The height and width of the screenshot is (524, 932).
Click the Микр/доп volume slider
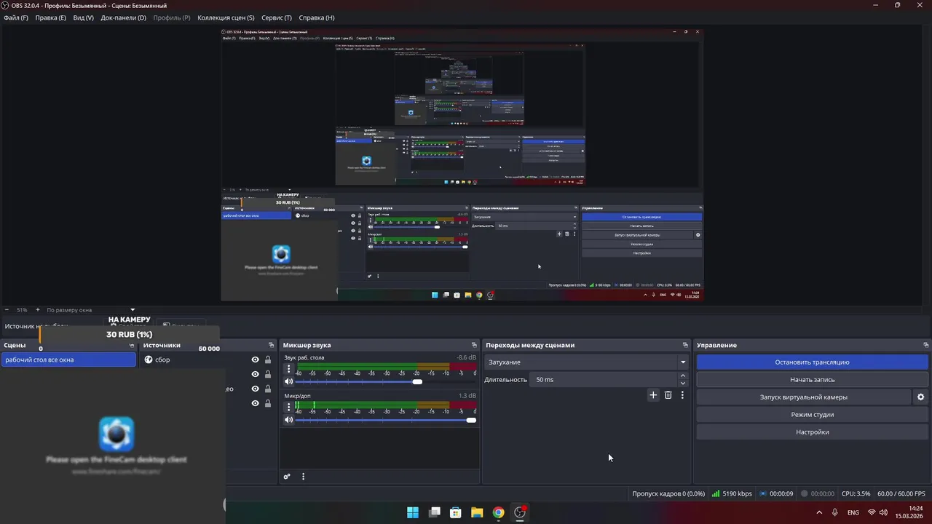385,420
